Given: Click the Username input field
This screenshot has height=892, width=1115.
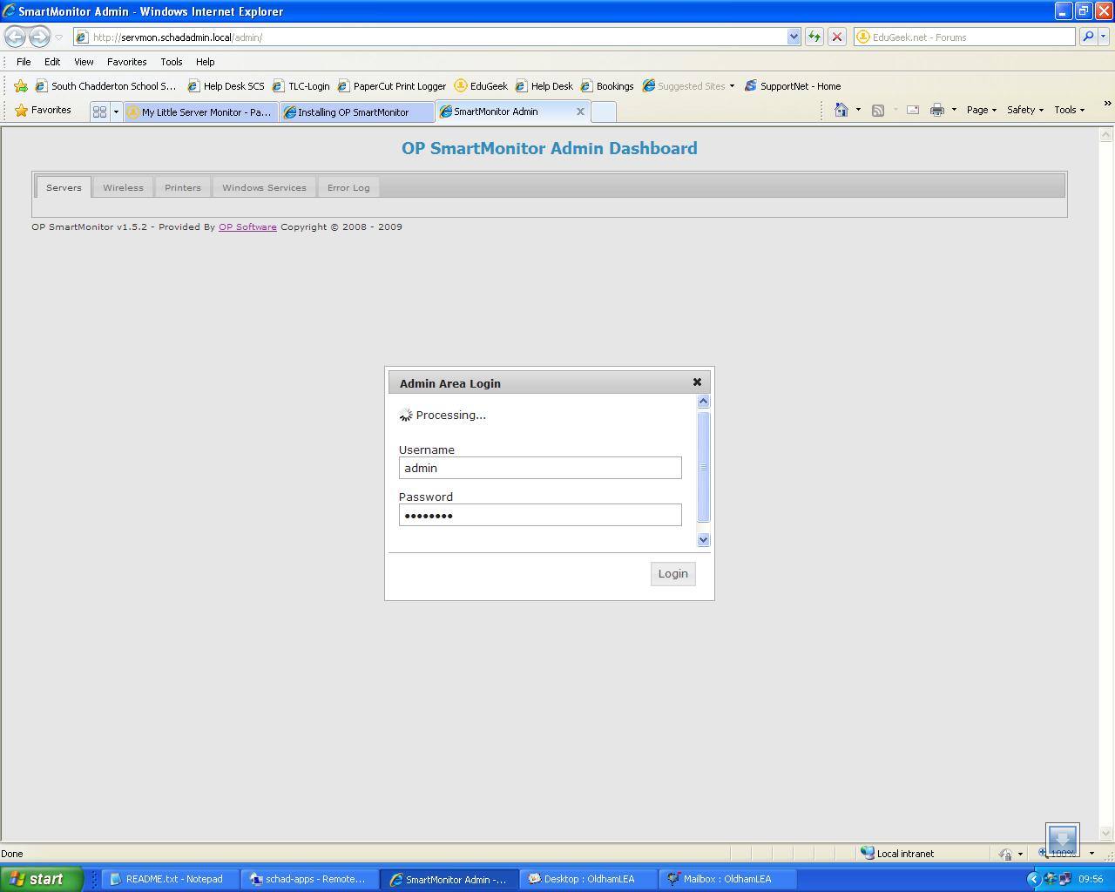Looking at the screenshot, I should [540, 468].
